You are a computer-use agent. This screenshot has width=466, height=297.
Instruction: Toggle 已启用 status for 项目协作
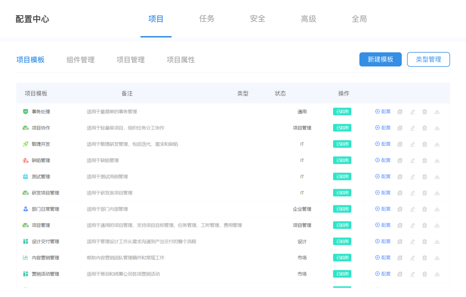pyautogui.click(x=342, y=128)
